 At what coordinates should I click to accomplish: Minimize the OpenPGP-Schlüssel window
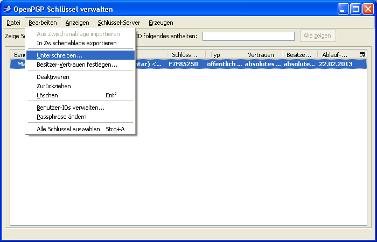343,9
